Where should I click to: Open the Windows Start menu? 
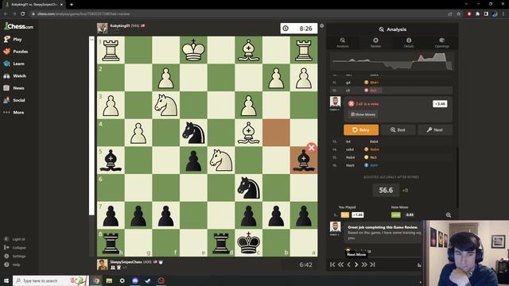pyautogui.click(x=6, y=280)
